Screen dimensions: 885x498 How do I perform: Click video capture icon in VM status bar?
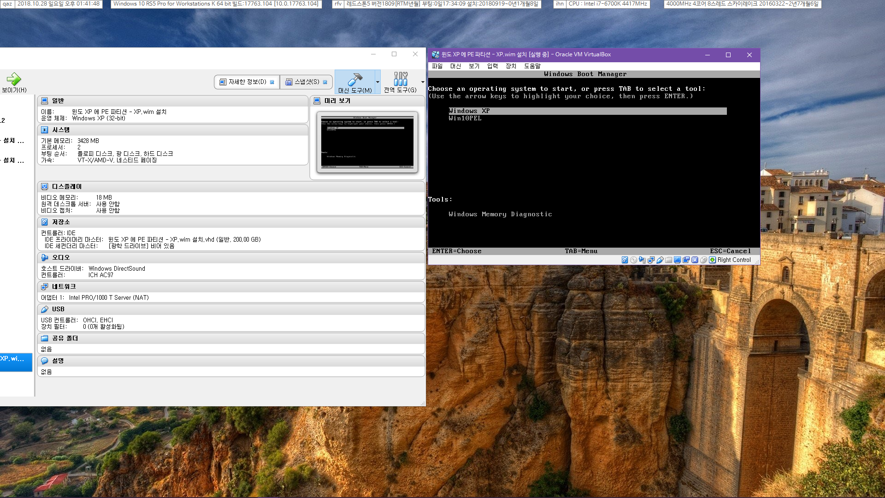coord(686,260)
